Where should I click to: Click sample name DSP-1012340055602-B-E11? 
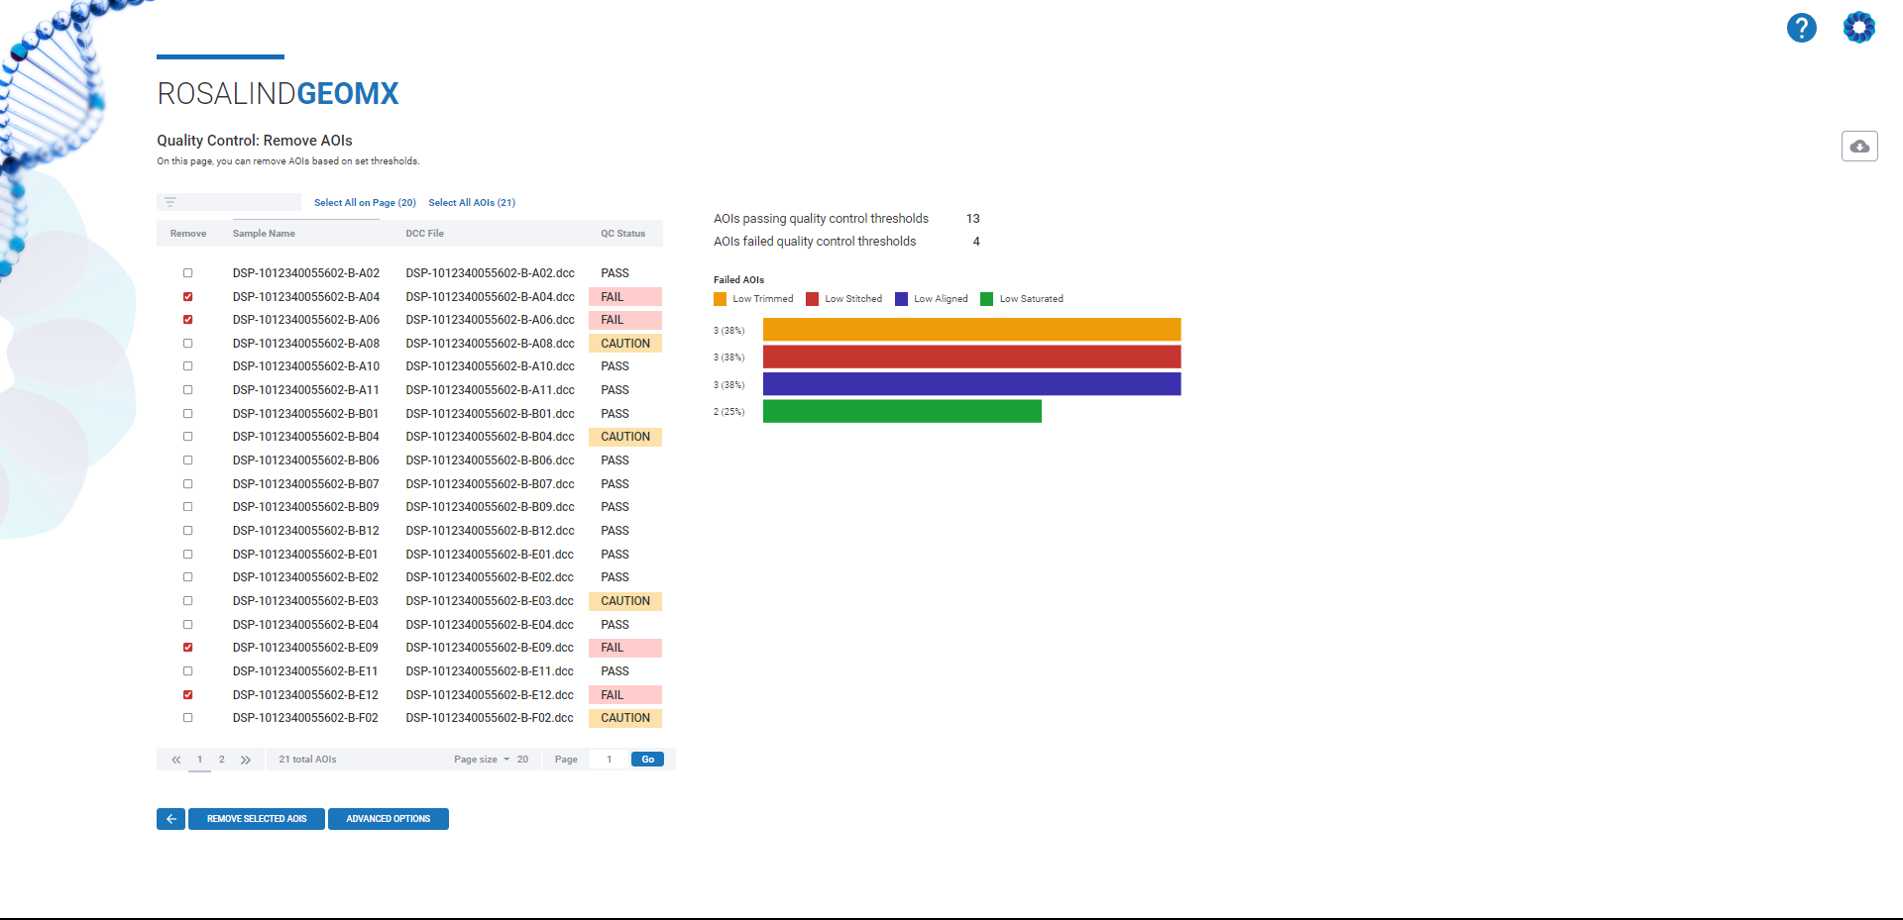click(x=305, y=671)
